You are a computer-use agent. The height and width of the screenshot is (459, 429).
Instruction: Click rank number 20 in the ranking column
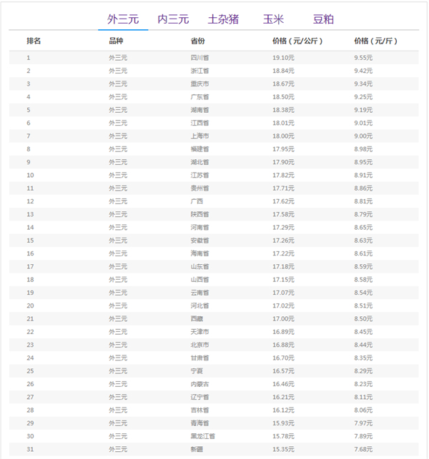(x=30, y=306)
